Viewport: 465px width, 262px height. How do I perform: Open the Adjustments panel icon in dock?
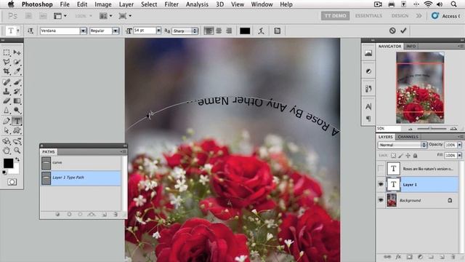pyautogui.click(x=368, y=71)
